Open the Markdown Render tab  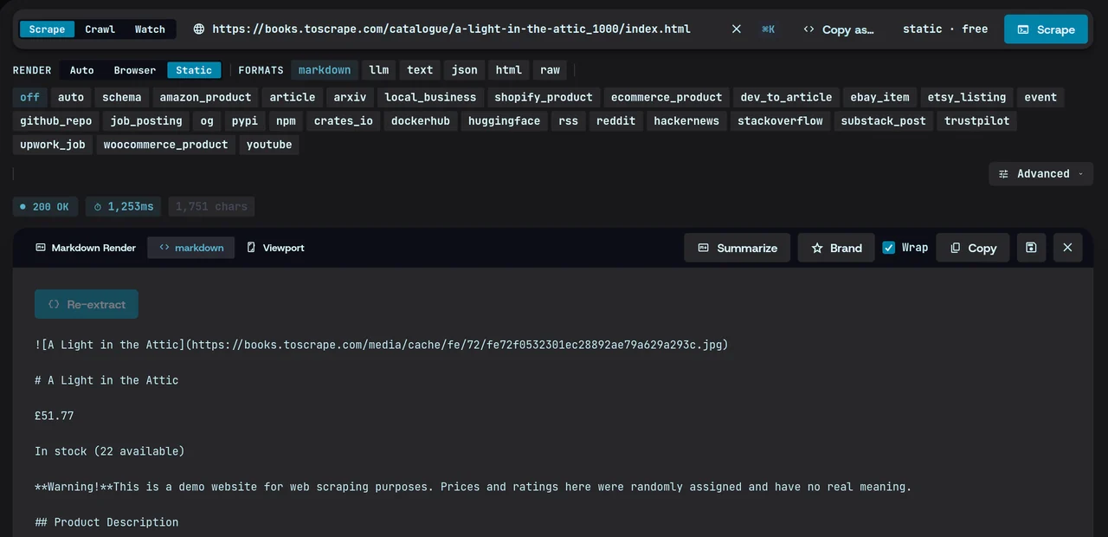tap(86, 248)
